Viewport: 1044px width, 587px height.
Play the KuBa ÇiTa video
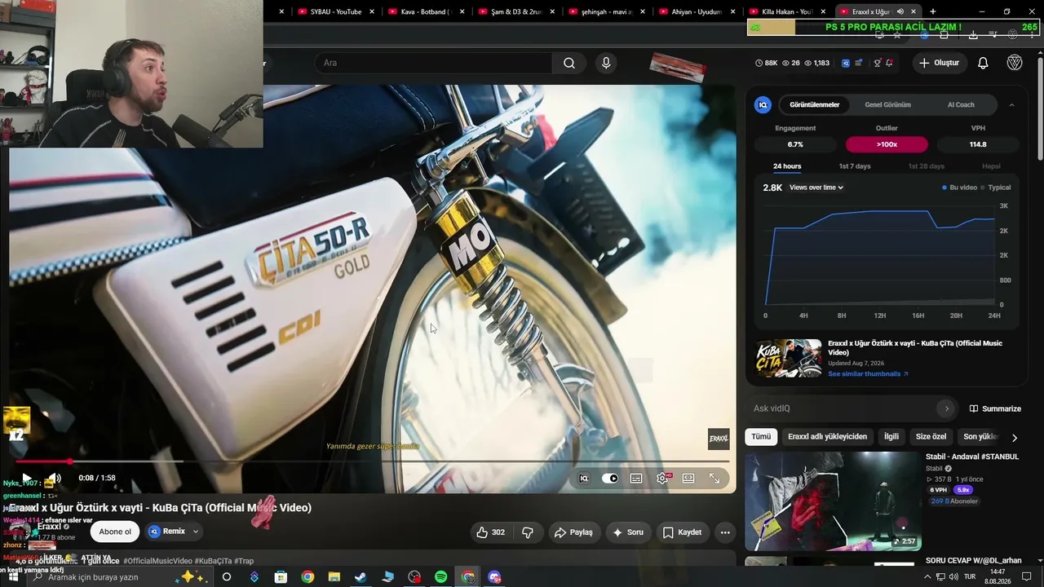[x=26, y=479]
